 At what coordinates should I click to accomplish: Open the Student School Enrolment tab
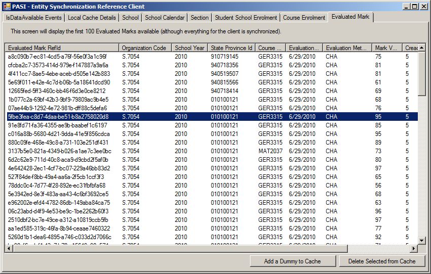pyautogui.click(x=246, y=18)
